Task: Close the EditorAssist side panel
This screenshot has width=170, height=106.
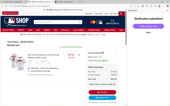Action: (167, 11)
